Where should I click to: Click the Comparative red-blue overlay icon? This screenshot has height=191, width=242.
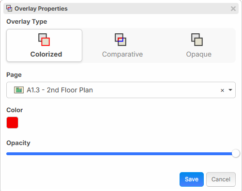[x=121, y=40]
